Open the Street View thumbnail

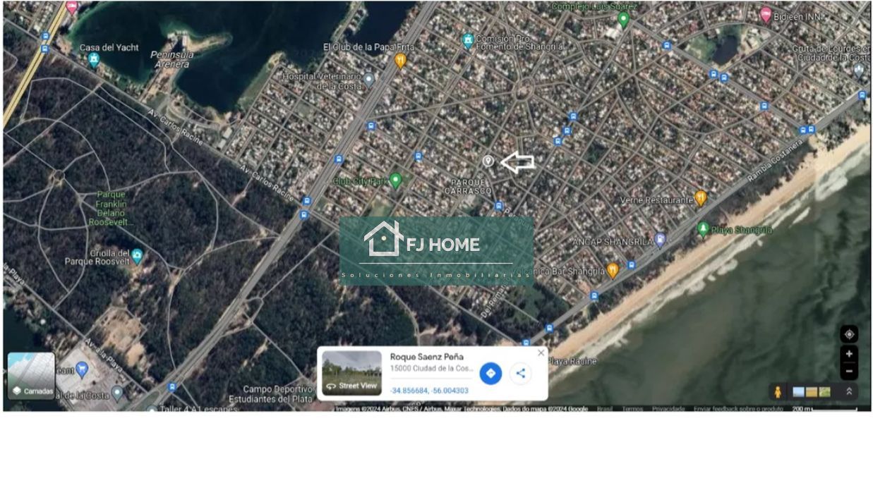pyautogui.click(x=351, y=373)
